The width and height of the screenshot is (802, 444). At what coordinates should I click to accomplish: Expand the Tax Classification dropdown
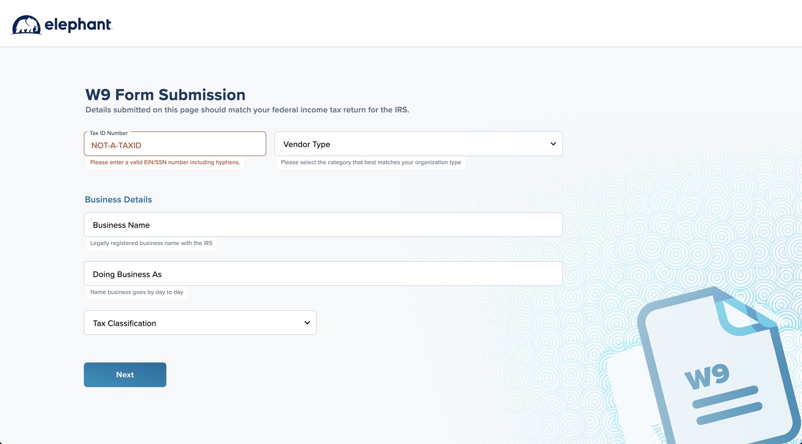pyautogui.click(x=200, y=323)
